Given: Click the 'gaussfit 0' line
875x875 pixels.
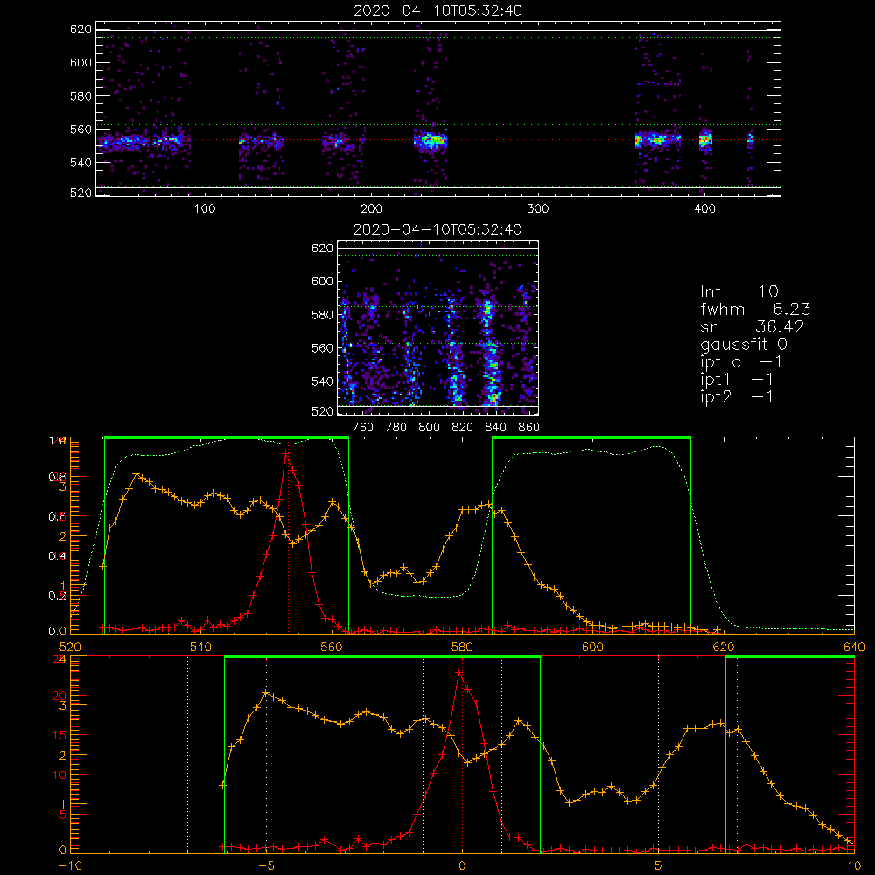Looking at the screenshot, I should (x=744, y=344).
